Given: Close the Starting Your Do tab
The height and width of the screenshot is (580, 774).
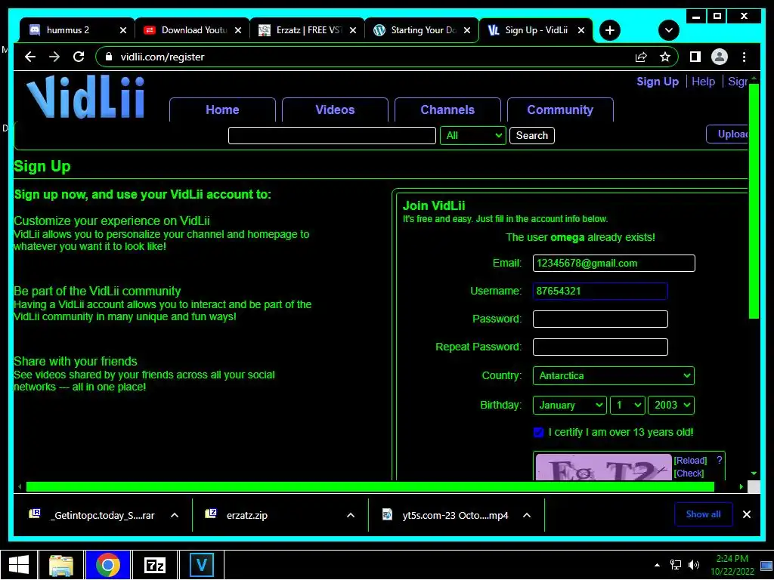Looking at the screenshot, I should (x=467, y=30).
